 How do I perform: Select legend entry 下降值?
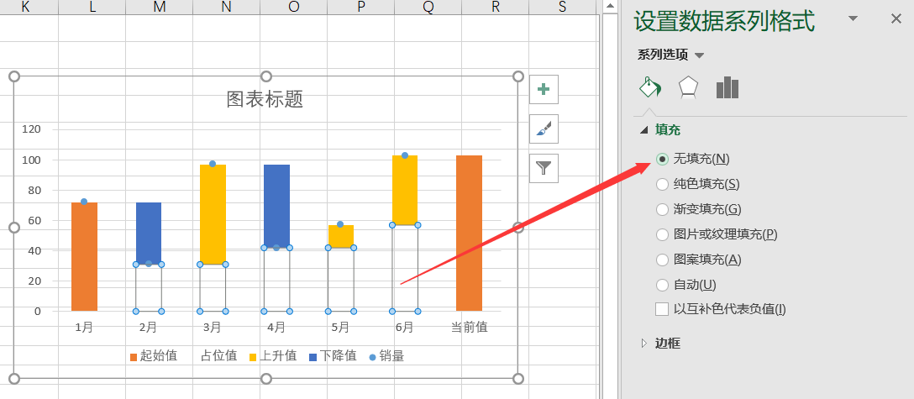(333, 356)
